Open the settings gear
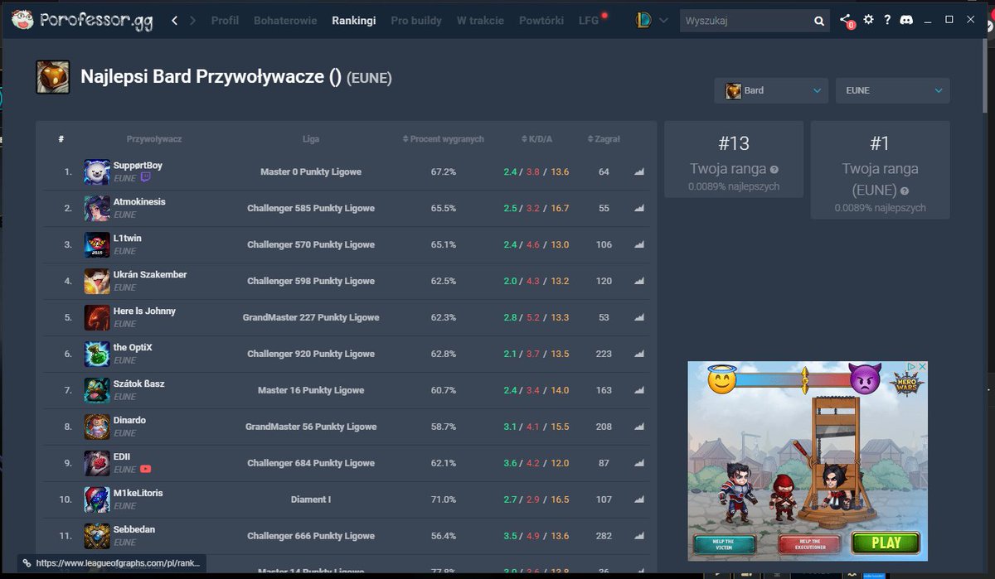 (x=868, y=20)
